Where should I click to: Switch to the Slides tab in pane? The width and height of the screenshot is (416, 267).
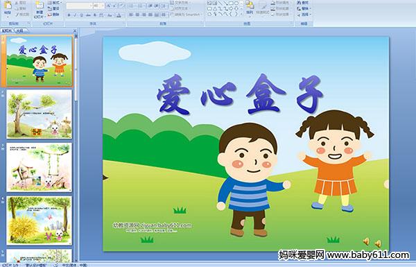pos(7,31)
